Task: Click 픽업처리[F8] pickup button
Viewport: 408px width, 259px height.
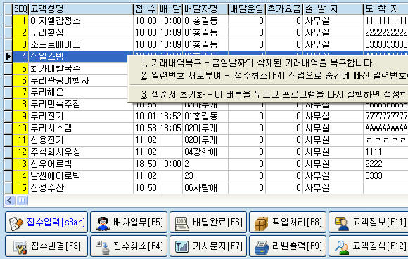Action: (288, 222)
